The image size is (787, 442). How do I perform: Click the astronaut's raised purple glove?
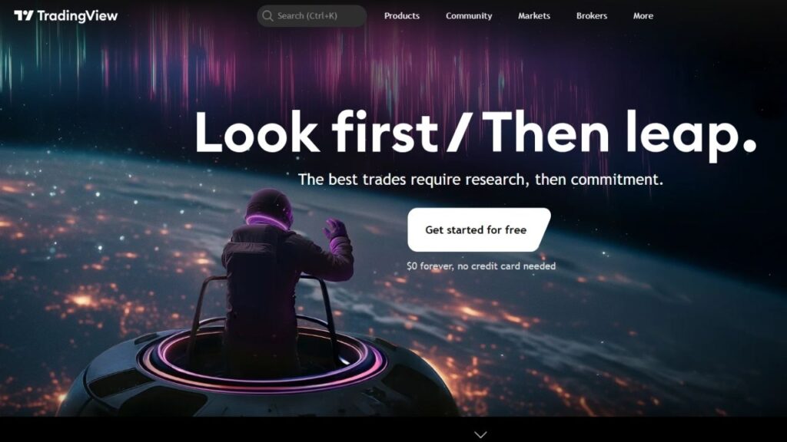pyautogui.click(x=335, y=229)
